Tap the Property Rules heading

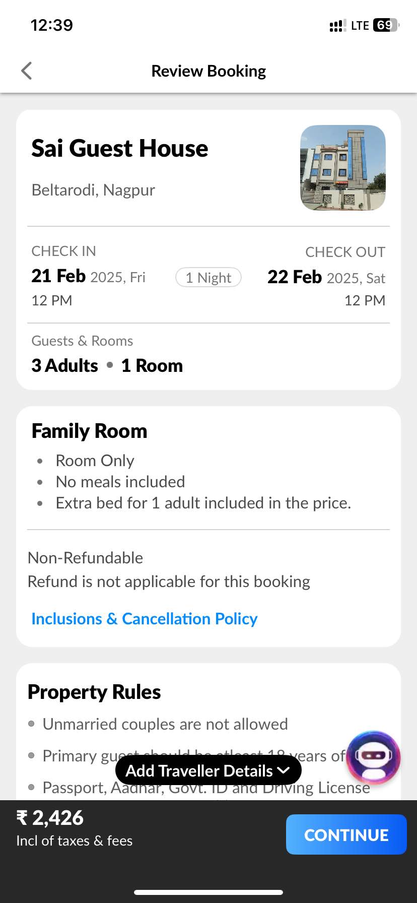[94, 692]
